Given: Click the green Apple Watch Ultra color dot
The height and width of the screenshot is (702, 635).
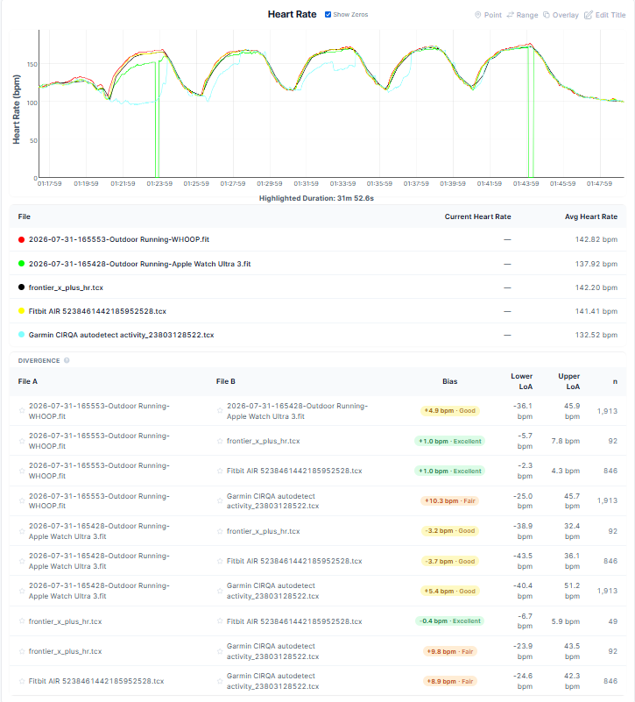Looking at the screenshot, I should coord(21,264).
